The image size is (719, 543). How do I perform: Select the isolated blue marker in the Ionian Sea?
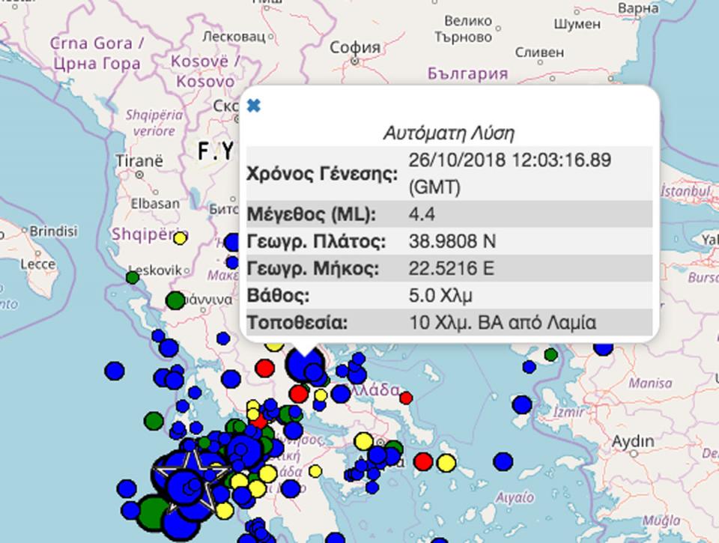[115, 370]
